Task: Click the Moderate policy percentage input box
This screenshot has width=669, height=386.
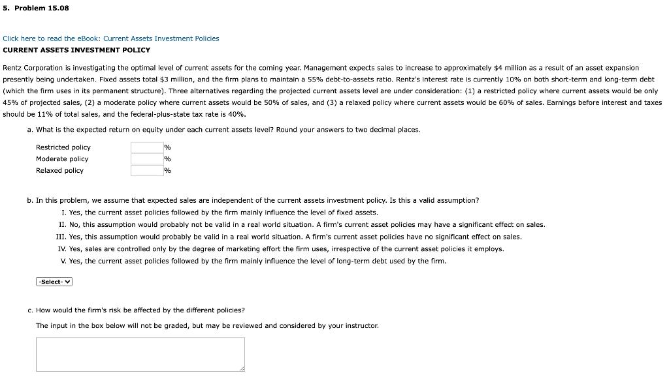Action: tap(146, 158)
